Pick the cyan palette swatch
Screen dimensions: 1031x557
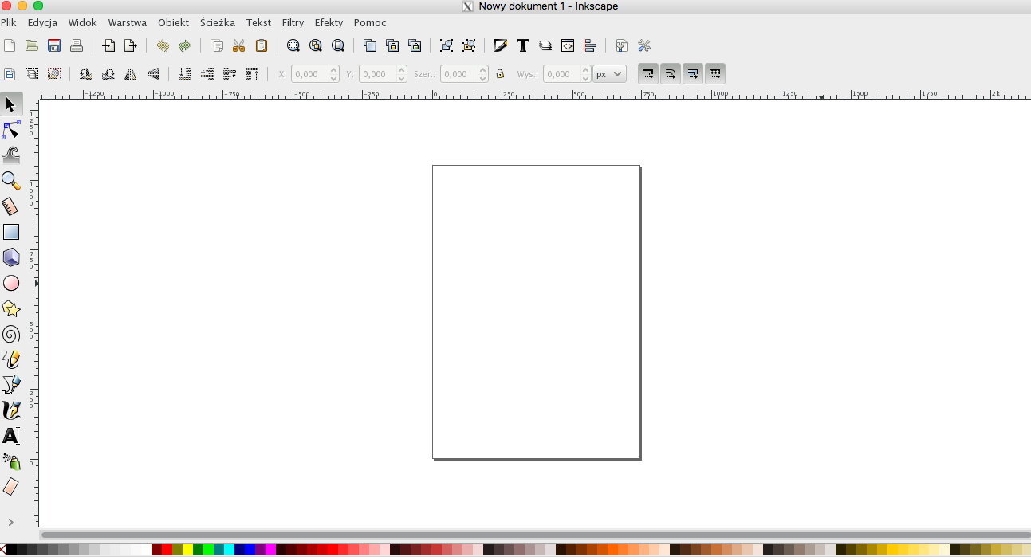pos(229,550)
